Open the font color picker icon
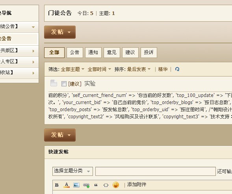Screen dimensions: 232x194 67,185
